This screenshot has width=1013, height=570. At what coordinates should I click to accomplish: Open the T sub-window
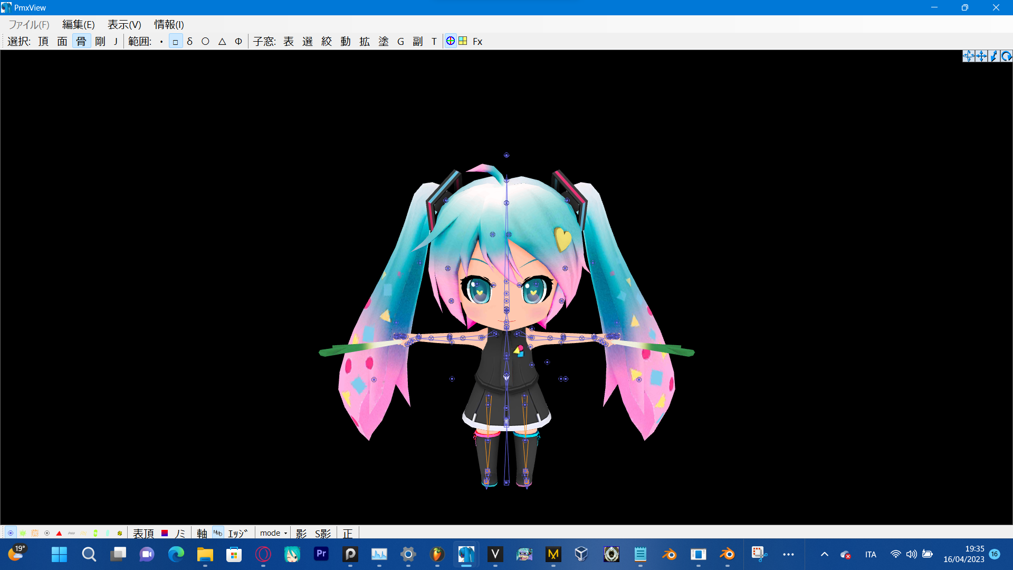pos(434,41)
